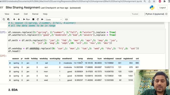The width and height of the screenshot is (170, 95).
Task: Click the row index 0 in the table
Action: 10,63
